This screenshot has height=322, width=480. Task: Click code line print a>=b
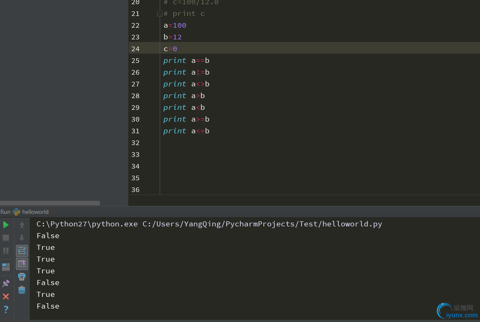tap(187, 119)
